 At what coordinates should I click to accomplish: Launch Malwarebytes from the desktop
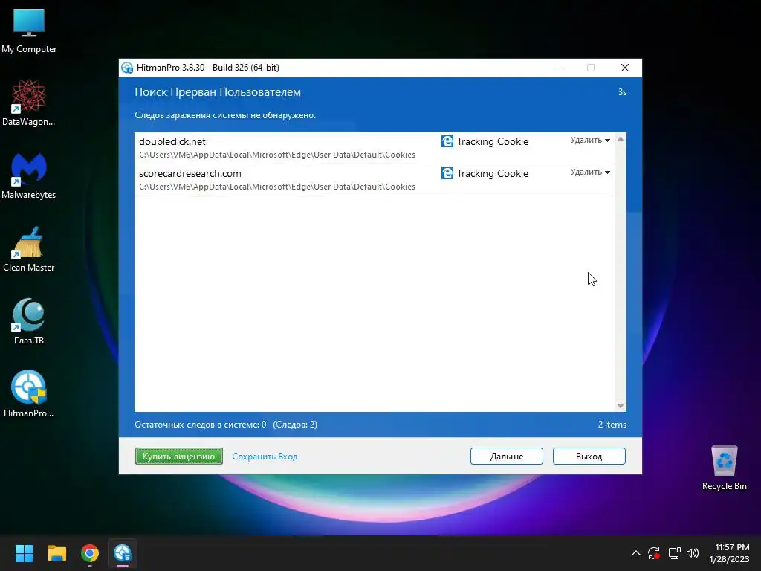coord(29,175)
